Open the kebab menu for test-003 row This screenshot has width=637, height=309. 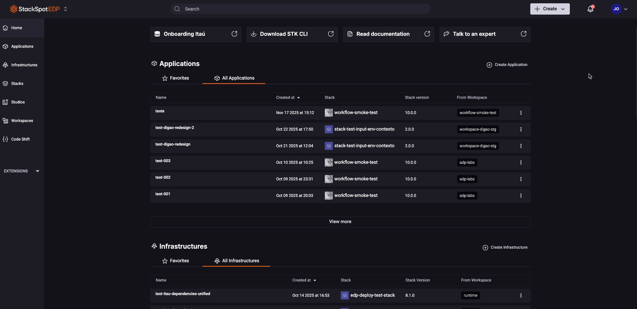[521, 162]
